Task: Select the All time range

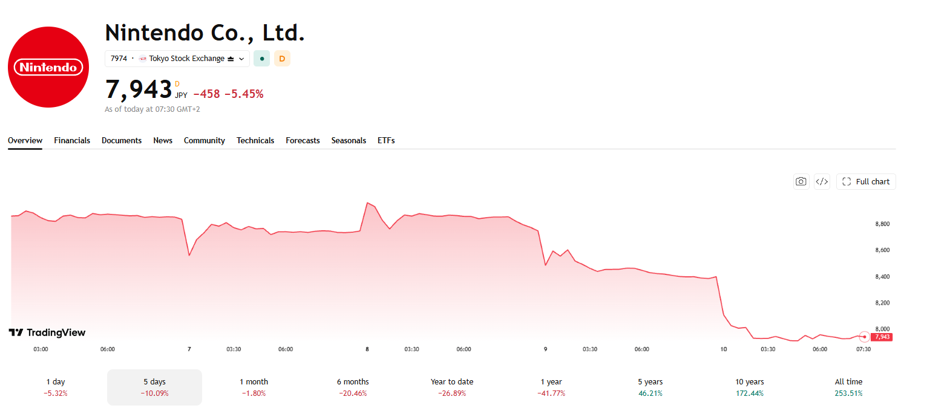Action: tap(848, 387)
